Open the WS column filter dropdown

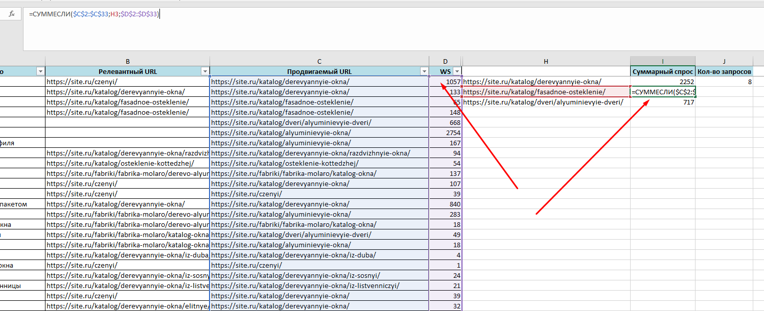pos(457,71)
